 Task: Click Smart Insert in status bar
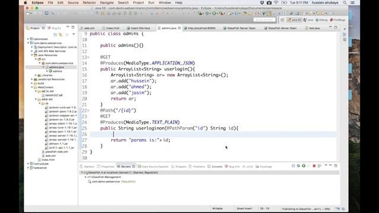[245, 208]
